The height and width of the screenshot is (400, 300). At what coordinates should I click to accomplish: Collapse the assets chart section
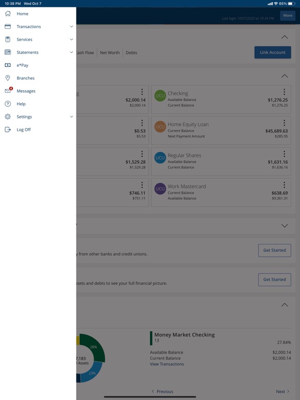(x=284, y=305)
